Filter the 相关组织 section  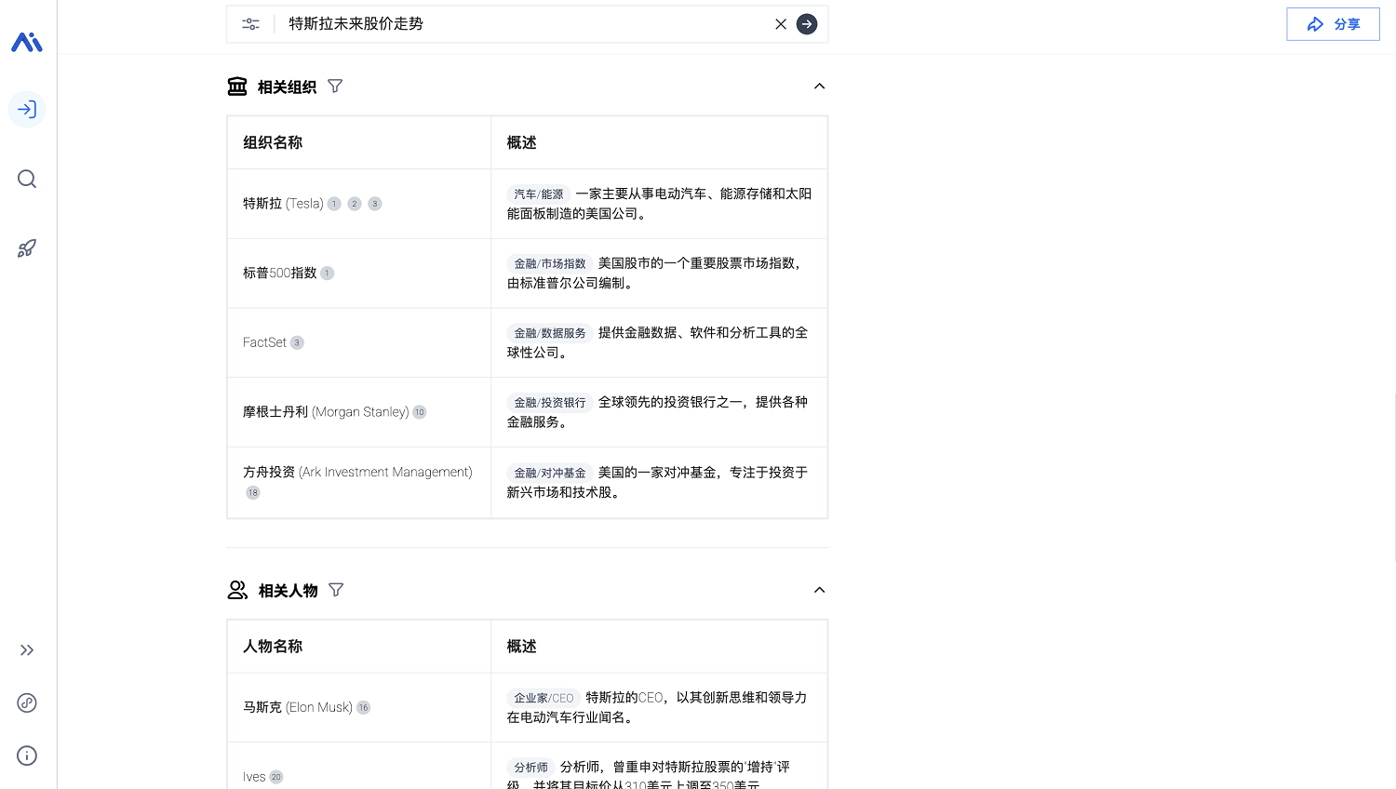click(335, 87)
